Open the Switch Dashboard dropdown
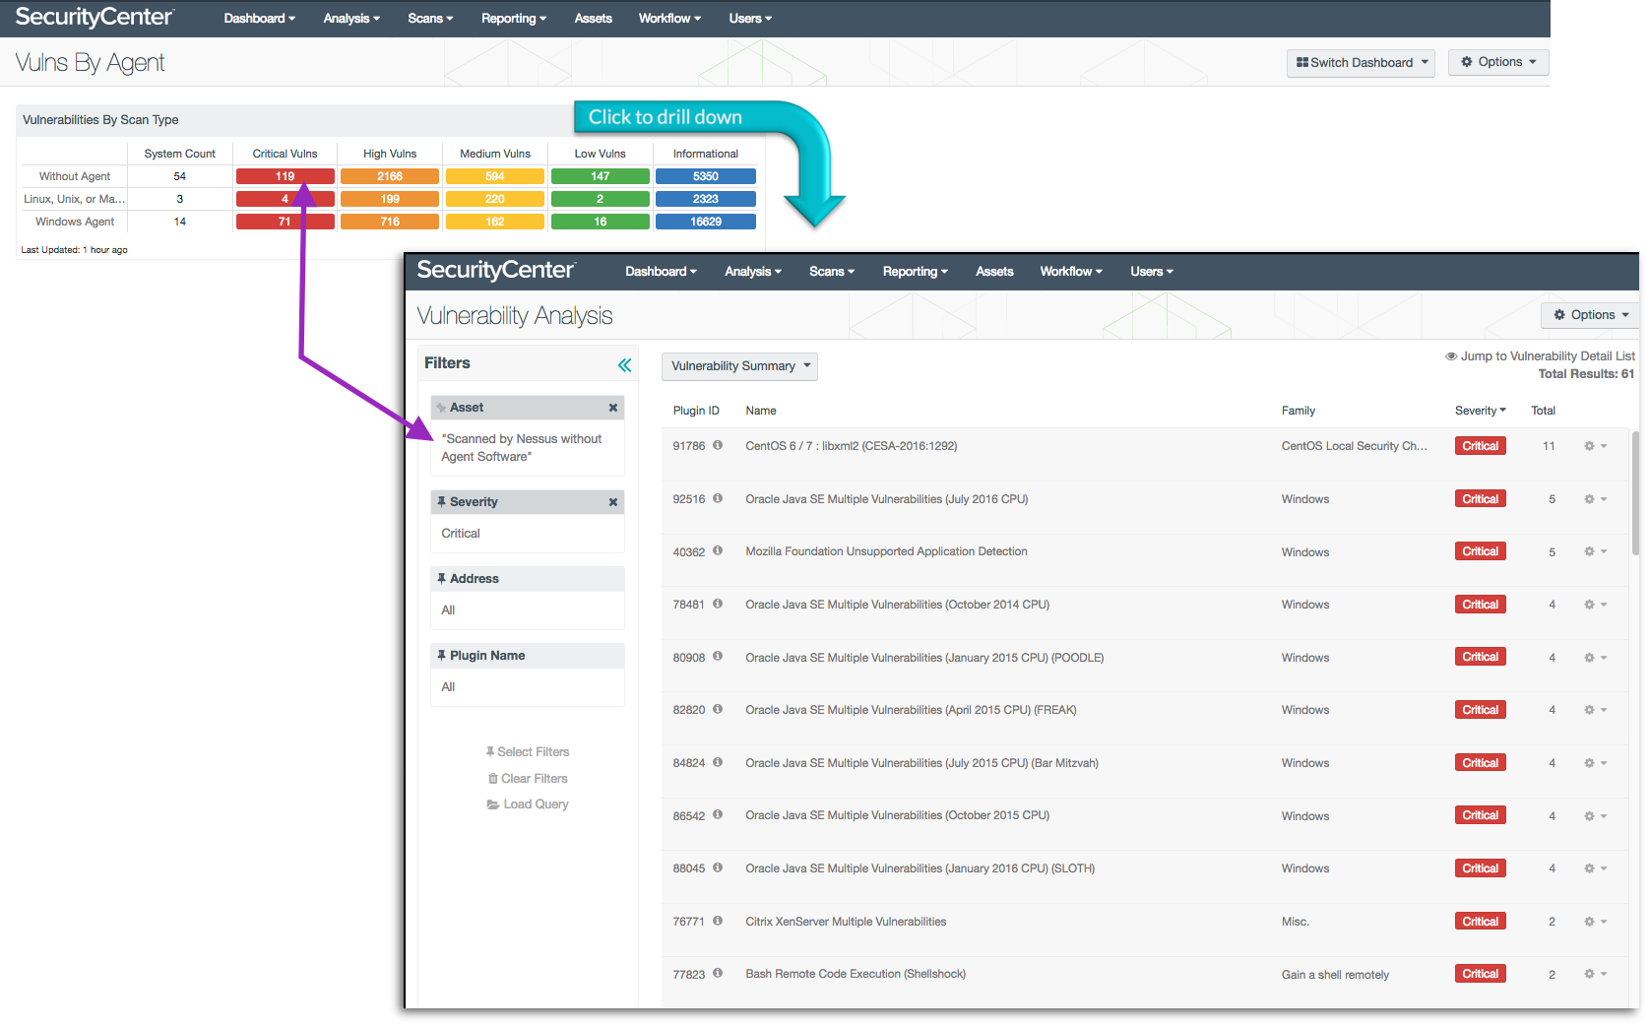 [x=1361, y=63]
